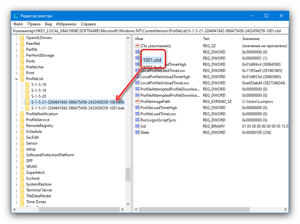Click the Sid binary value icon
300x224 pixels.
pyautogui.click(x=137, y=126)
